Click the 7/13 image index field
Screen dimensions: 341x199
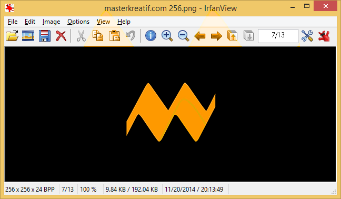tap(278, 36)
